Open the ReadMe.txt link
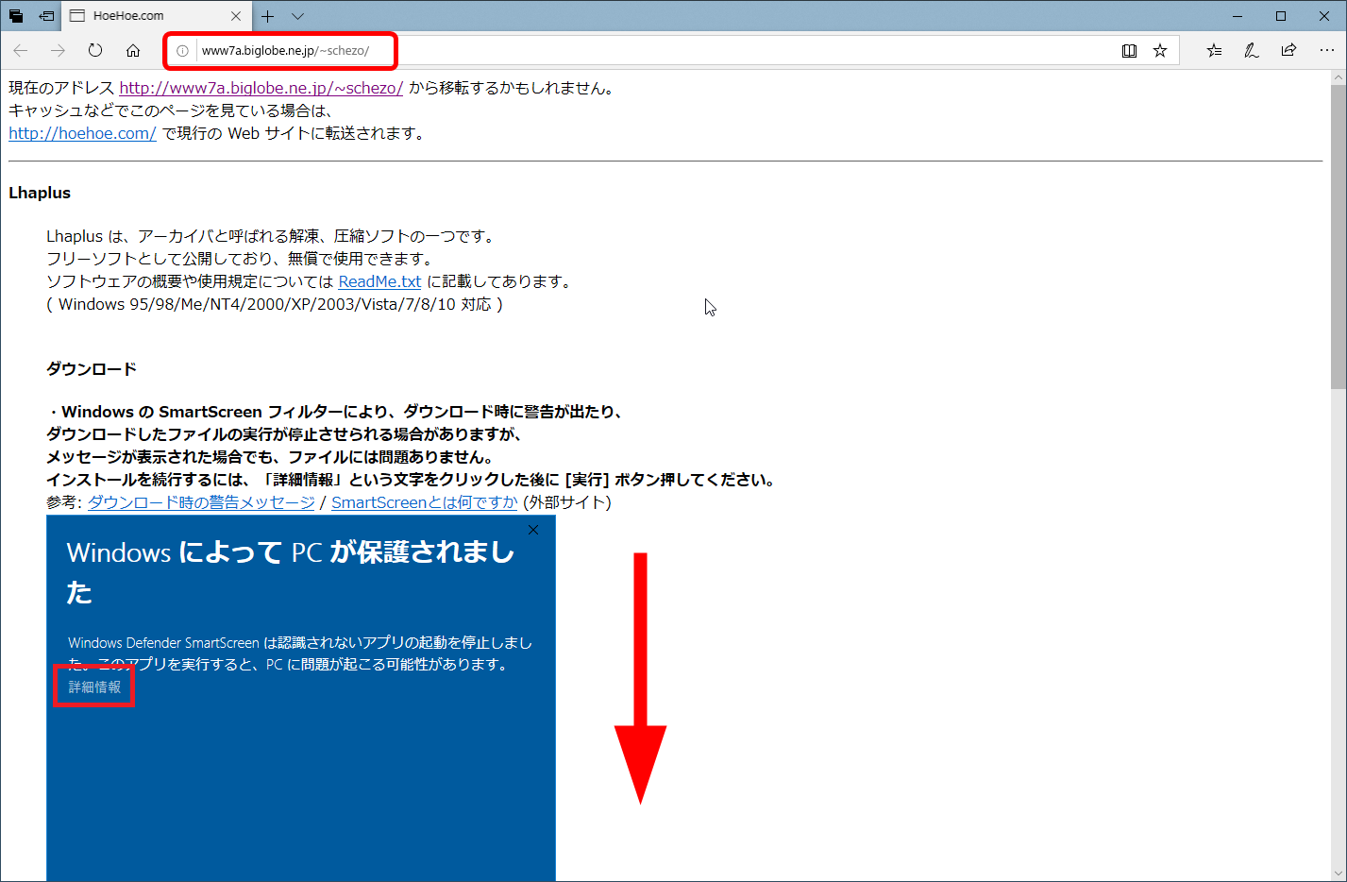The width and height of the screenshot is (1347, 882). [379, 281]
